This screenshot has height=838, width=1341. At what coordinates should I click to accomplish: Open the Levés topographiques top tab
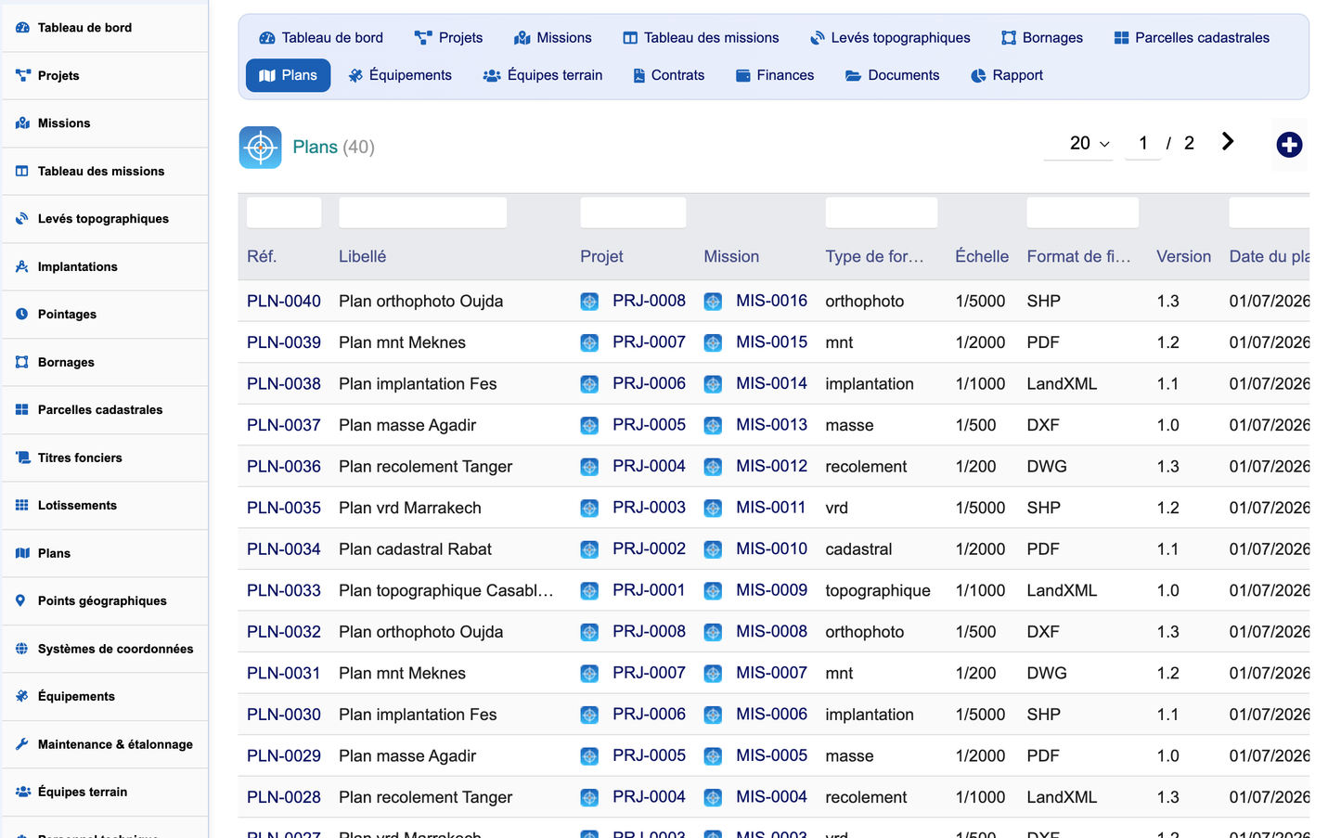(x=890, y=38)
